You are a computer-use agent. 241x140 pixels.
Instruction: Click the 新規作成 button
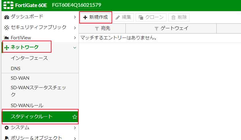(x=96, y=17)
